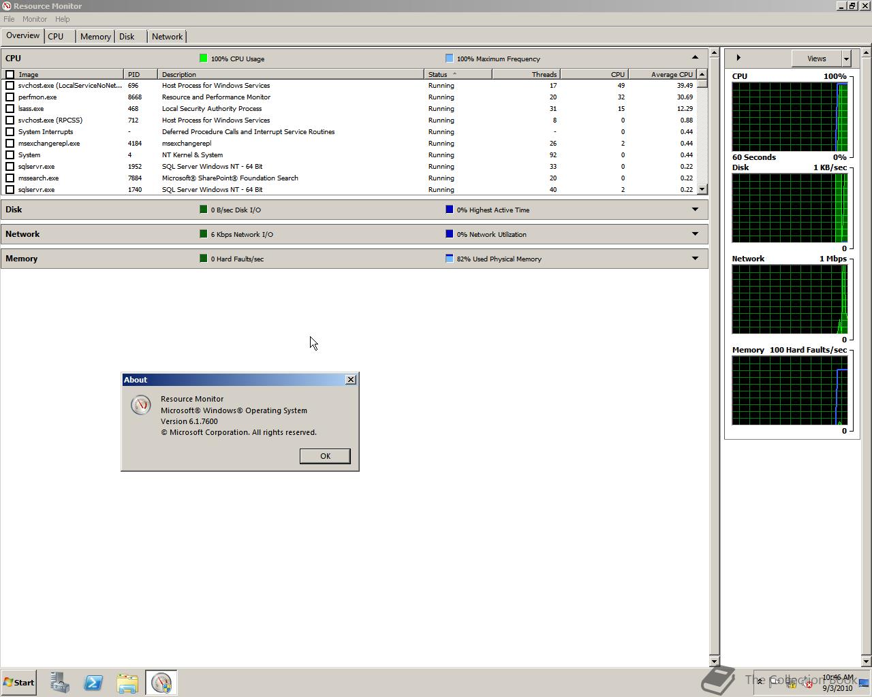Click the blue Maximum Frequency indicator square

[449, 59]
